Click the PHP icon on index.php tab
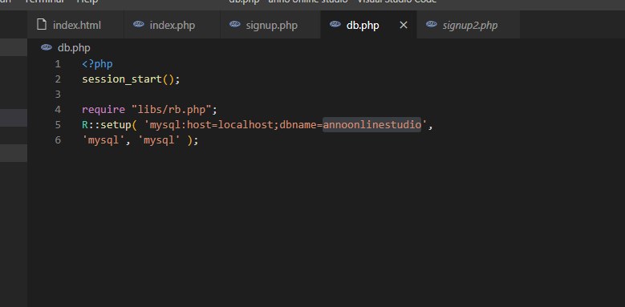The height and width of the screenshot is (307, 625). [138, 24]
